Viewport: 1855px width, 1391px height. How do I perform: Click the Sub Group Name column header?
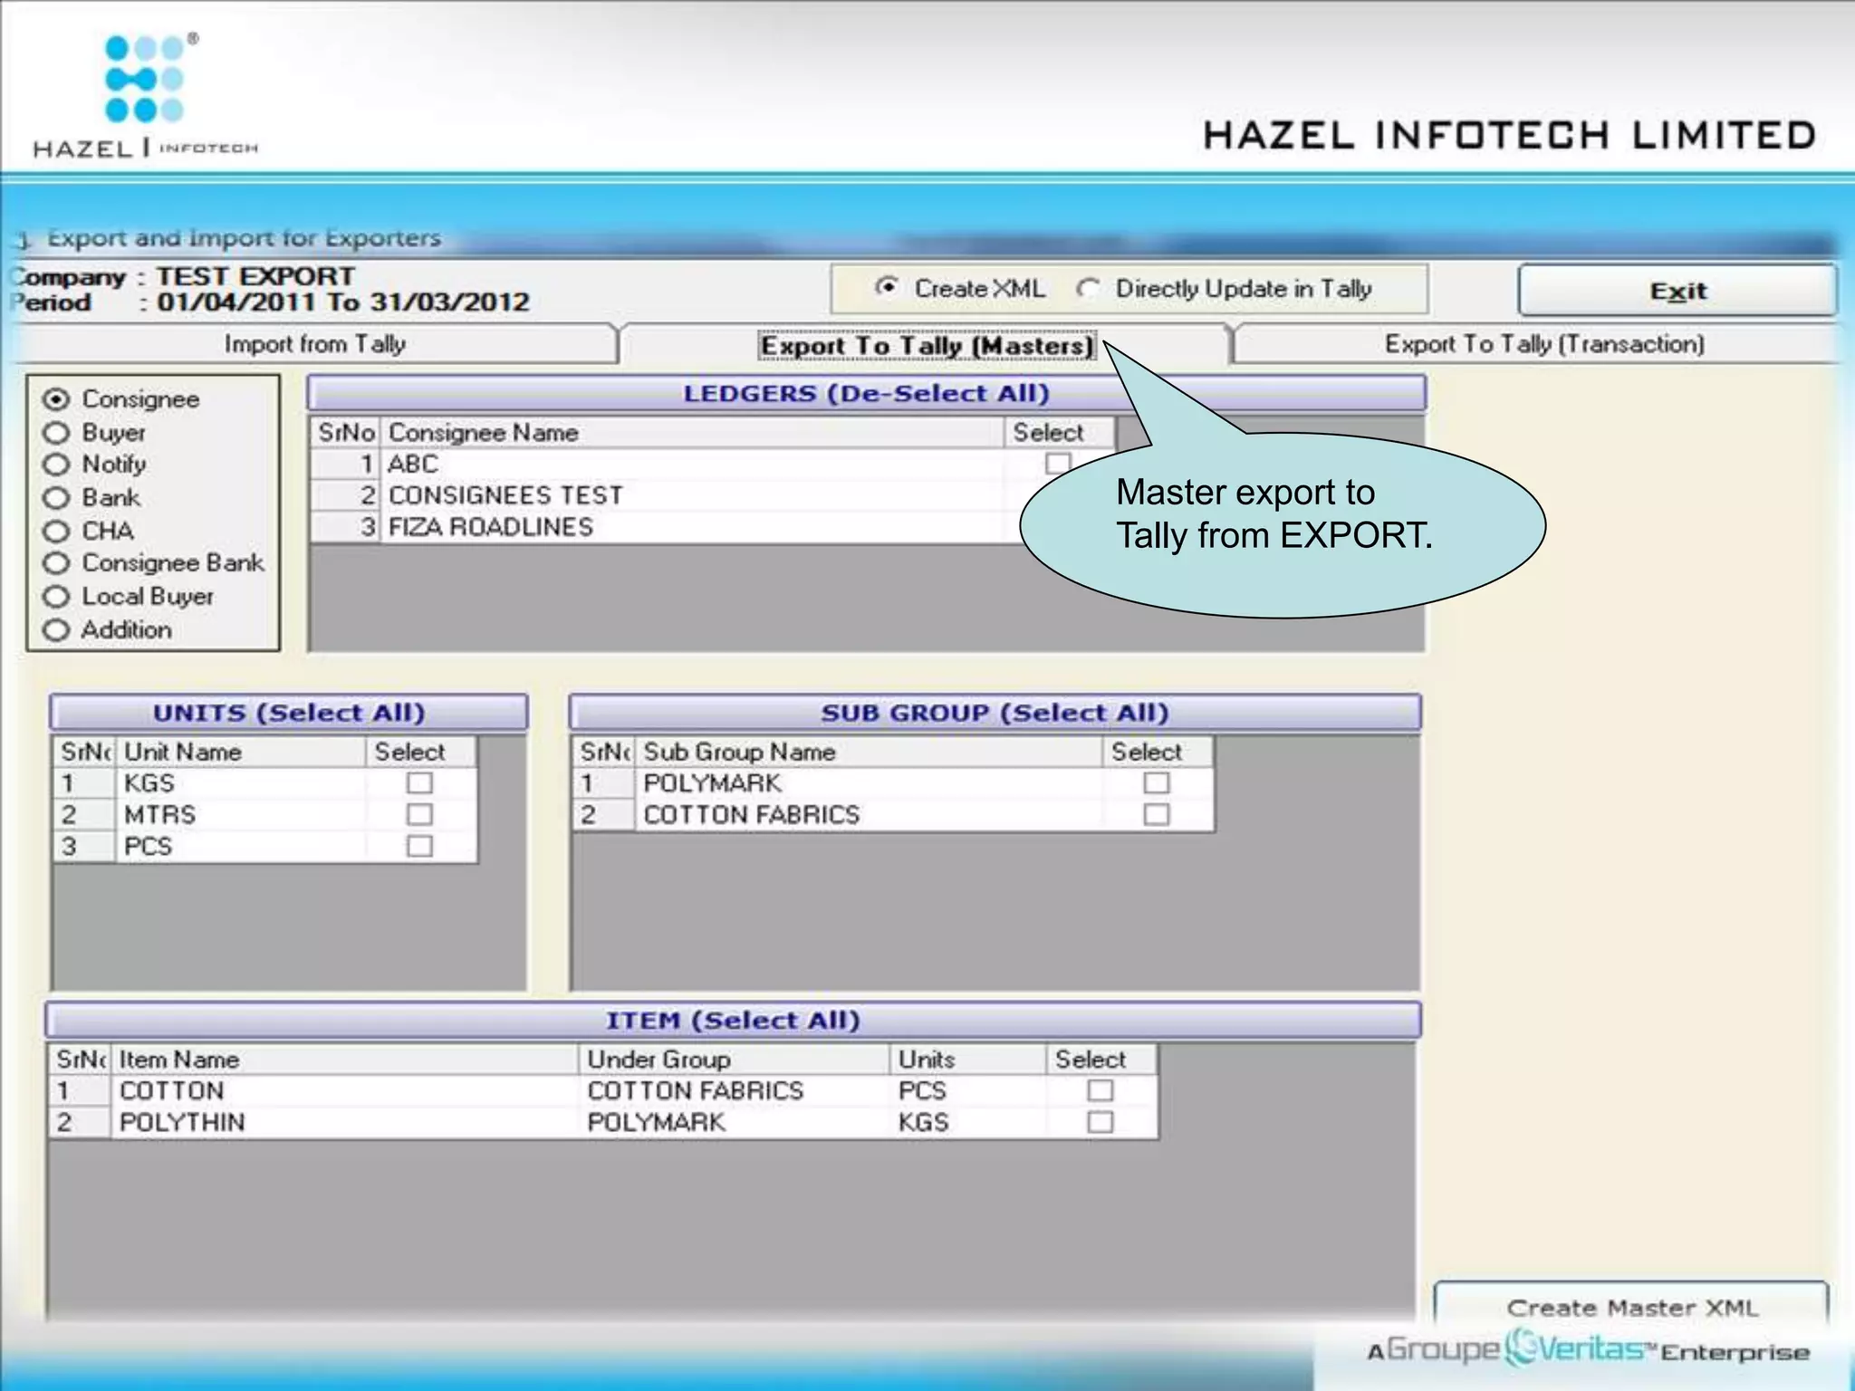coord(869,752)
